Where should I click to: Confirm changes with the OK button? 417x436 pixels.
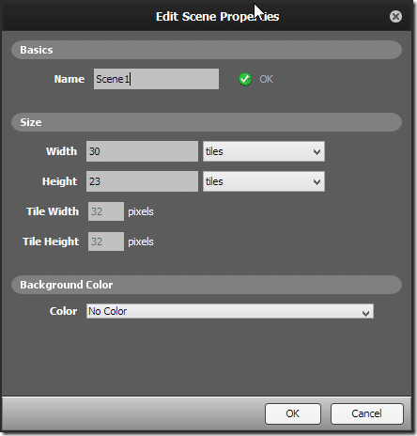tap(293, 413)
